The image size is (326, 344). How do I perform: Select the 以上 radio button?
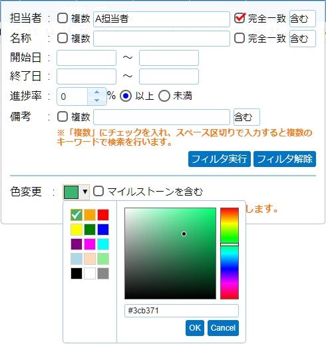[126, 96]
